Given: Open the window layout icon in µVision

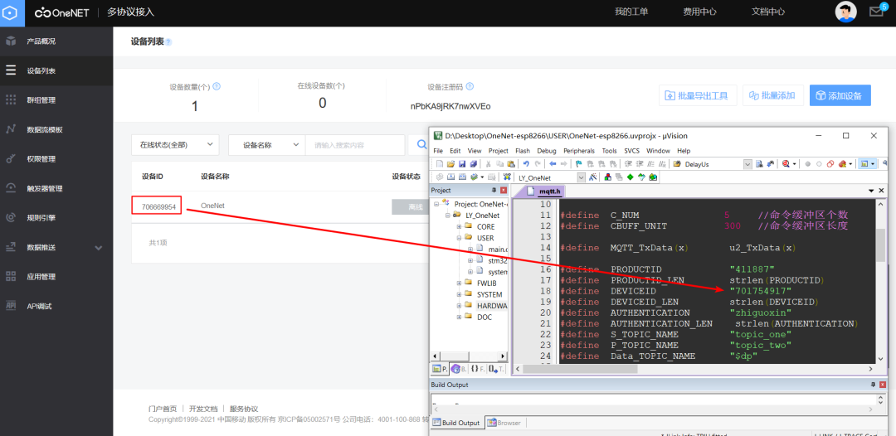Looking at the screenshot, I should [864, 164].
